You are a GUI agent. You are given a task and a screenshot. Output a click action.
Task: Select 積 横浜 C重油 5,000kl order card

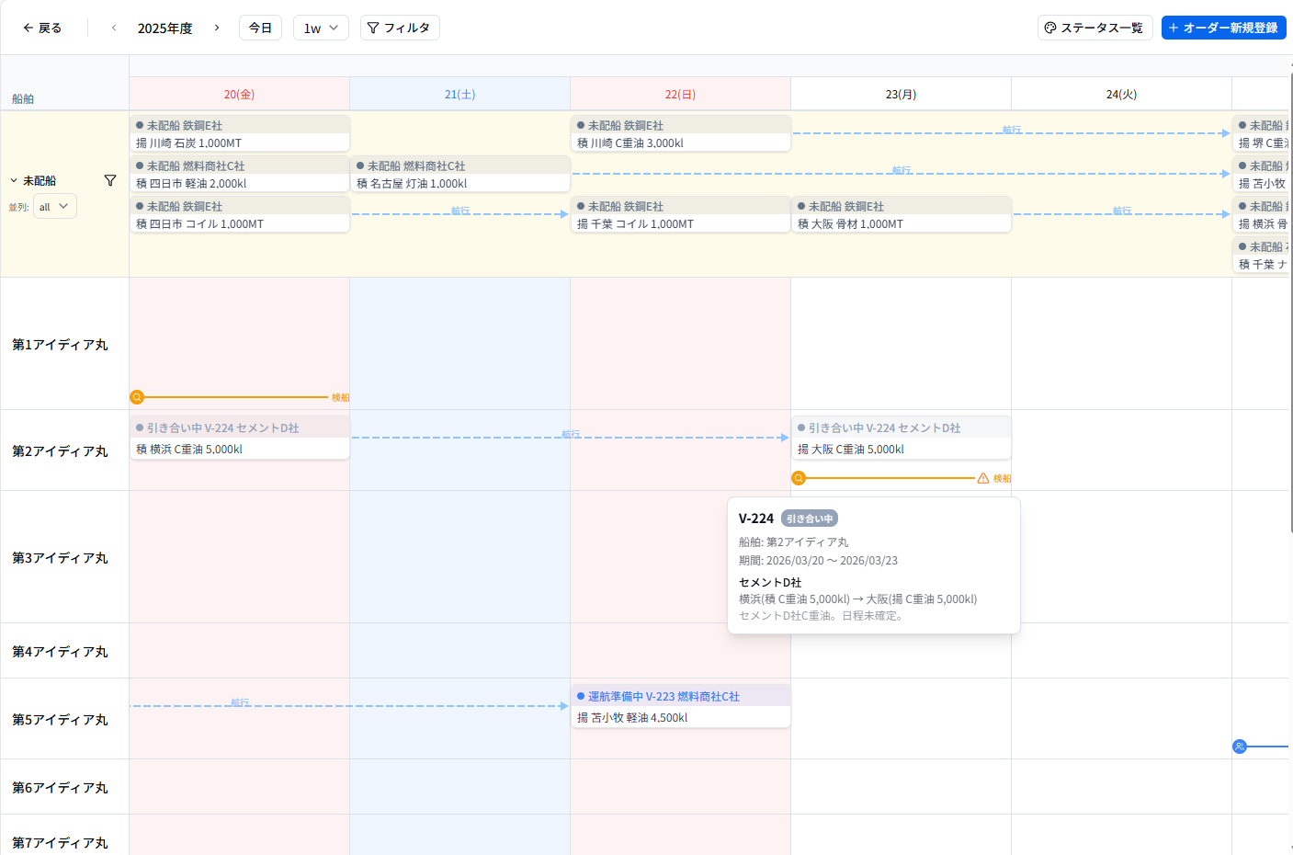(x=239, y=438)
